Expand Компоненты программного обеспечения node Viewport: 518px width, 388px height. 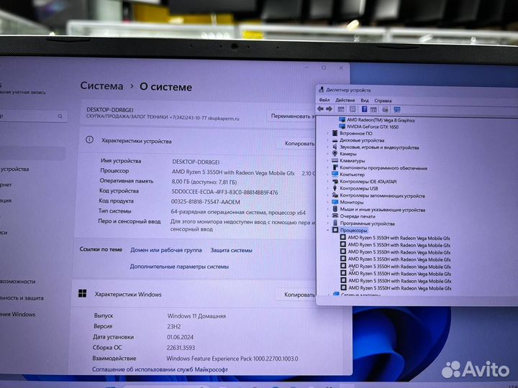click(x=328, y=167)
